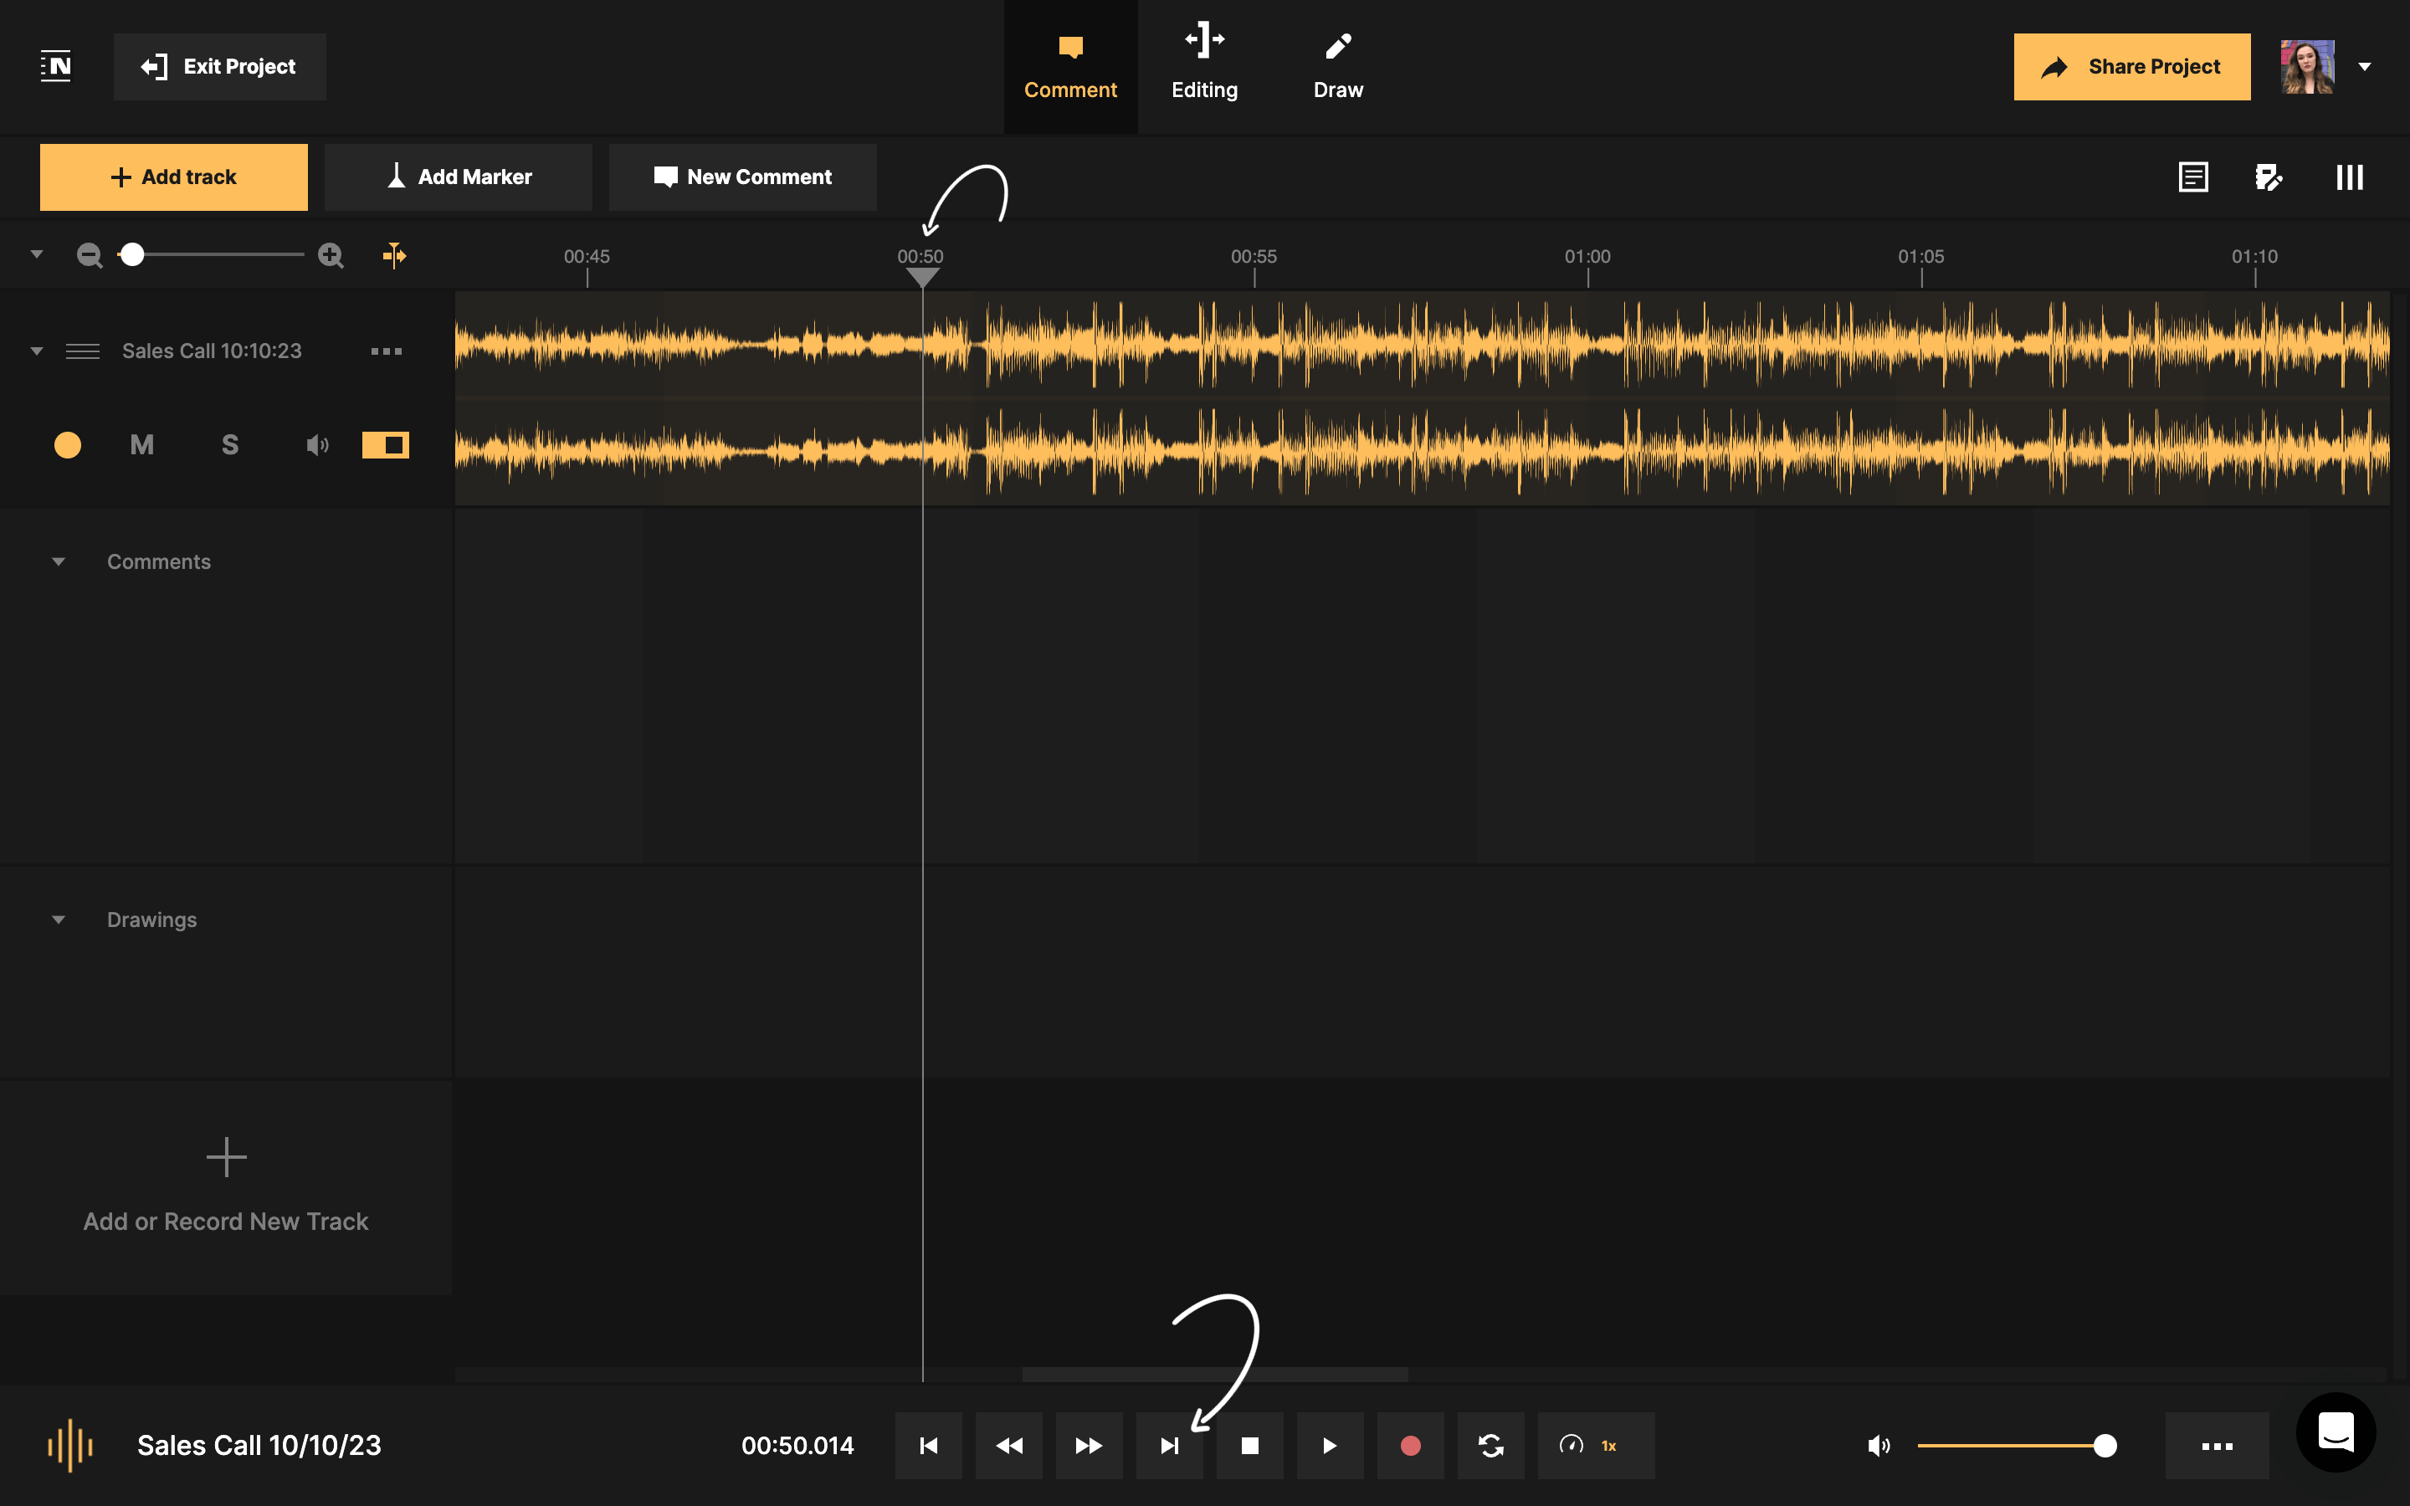Mute the Sales Call track with M
The width and height of the screenshot is (2410, 1506).
pyautogui.click(x=141, y=444)
